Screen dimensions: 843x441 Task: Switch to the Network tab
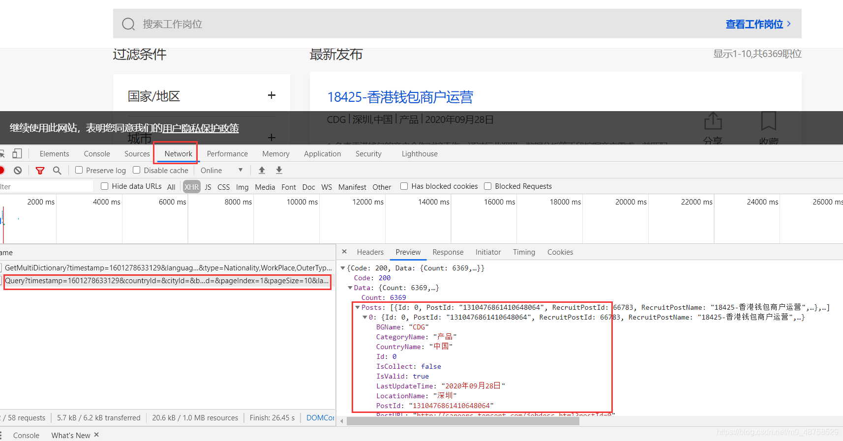pyautogui.click(x=179, y=153)
